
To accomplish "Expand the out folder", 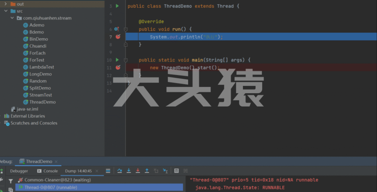I will (x=6, y=4).
